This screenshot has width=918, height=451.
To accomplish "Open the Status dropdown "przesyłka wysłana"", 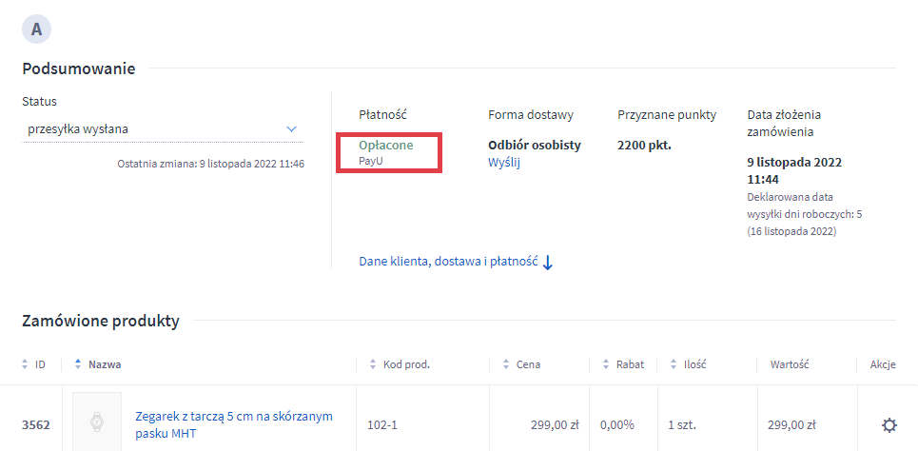I will pyautogui.click(x=160, y=128).
